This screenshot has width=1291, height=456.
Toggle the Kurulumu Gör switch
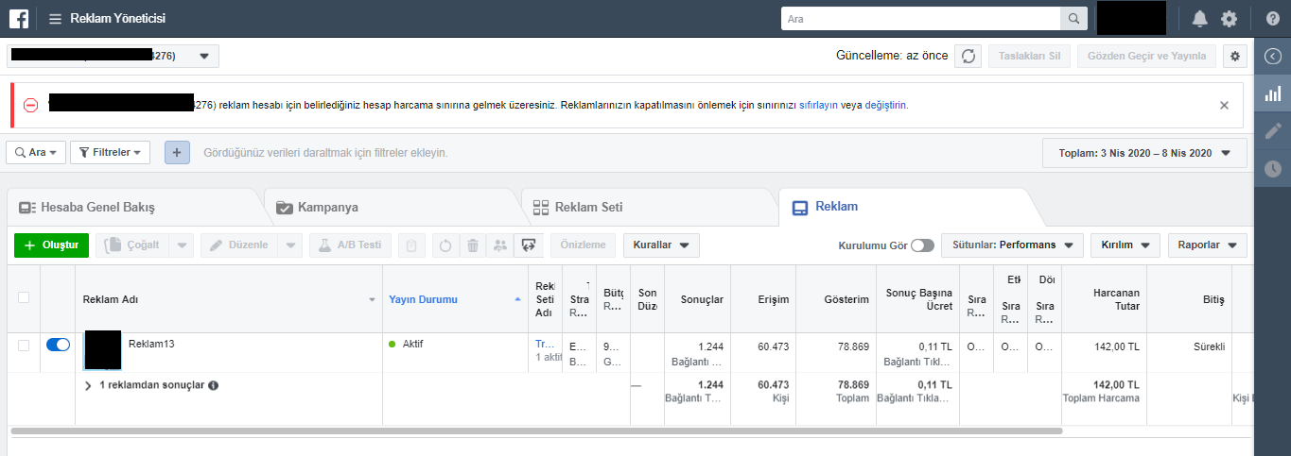click(x=922, y=245)
